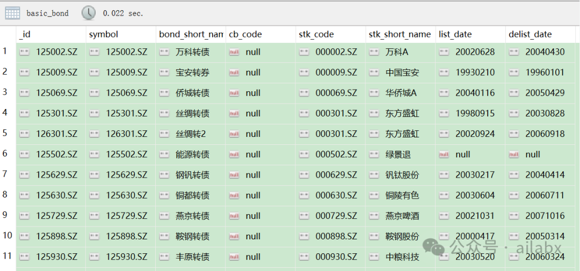
Task: Select bond name cell 鞍钢转债
Action: click(x=191, y=236)
